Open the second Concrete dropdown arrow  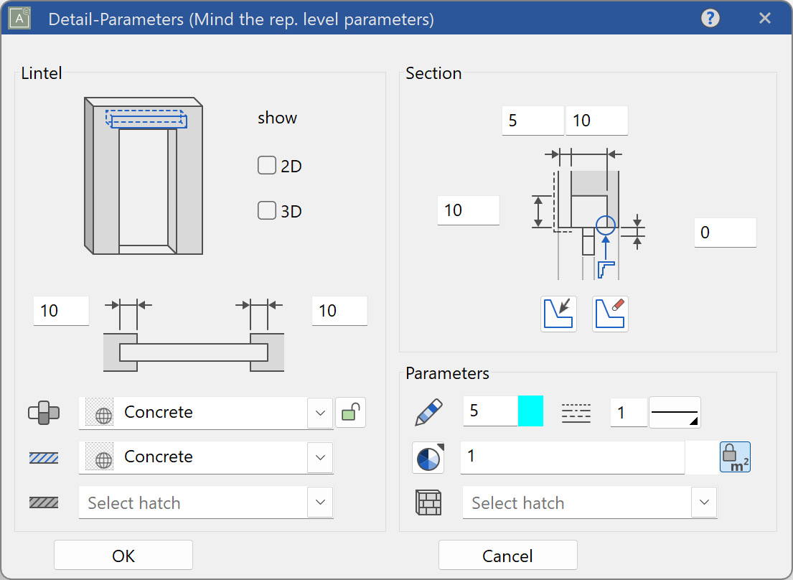320,458
